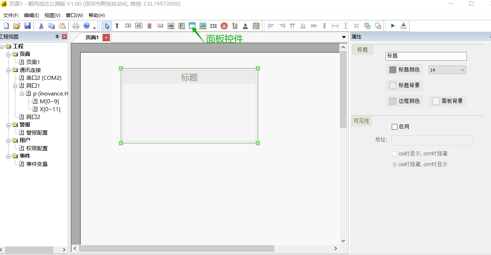
Task: Select 警报配置 tree item
Action: point(37,132)
